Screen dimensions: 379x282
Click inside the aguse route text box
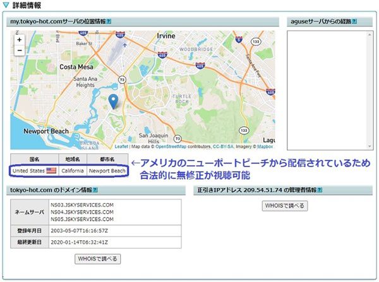[x=330, y=90]
